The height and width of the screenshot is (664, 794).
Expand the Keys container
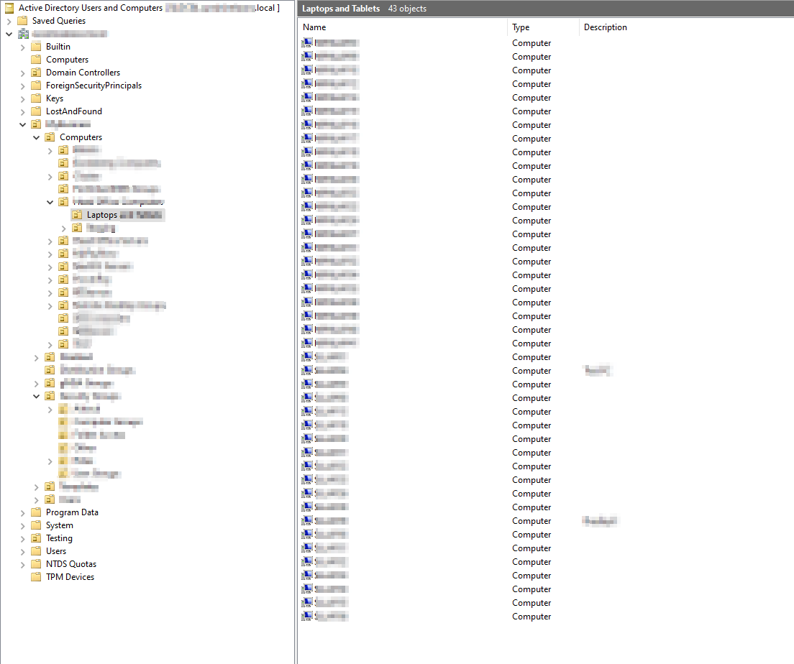click(x=23, y=98)
